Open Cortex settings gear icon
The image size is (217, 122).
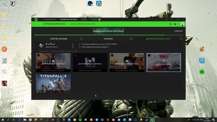[166, 20]
